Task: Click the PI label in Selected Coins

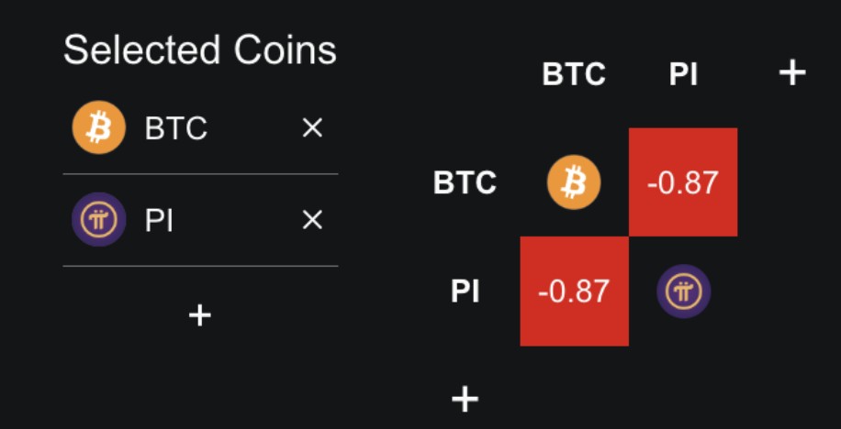Action: 161,220
